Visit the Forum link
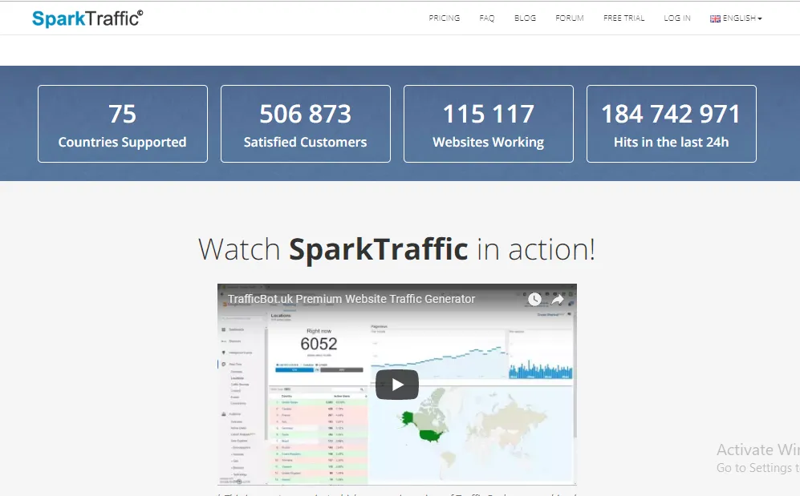 570,18
